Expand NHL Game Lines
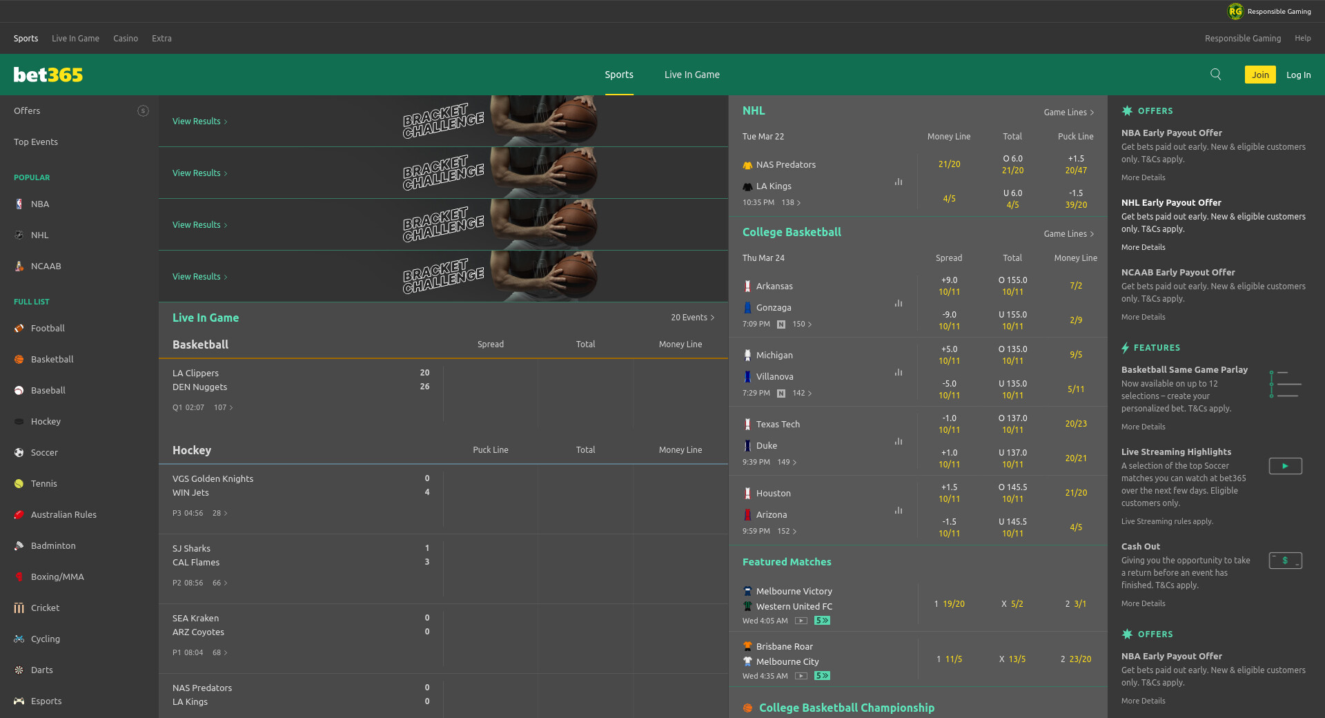The image size is (1325, 718). pos(1068,113)
